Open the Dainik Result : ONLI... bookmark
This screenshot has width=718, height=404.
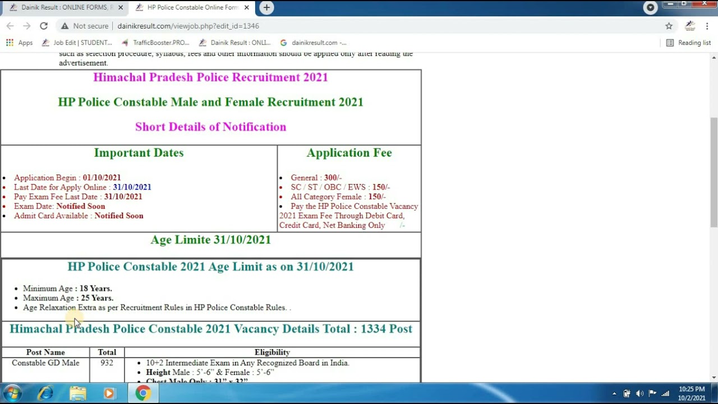(x=234, y=43)
